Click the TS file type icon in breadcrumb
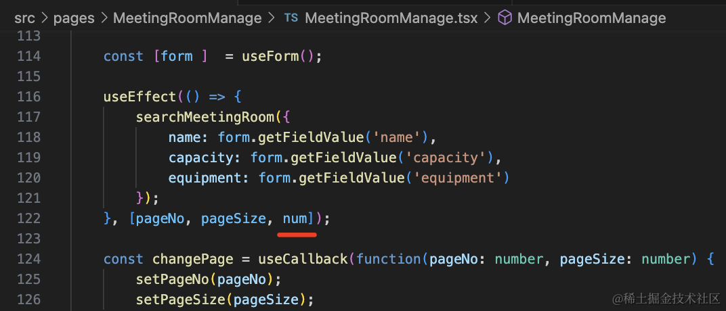 (291, 18)
